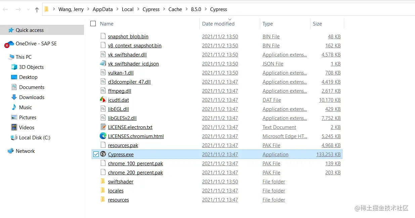Viewport: 415px width, 218px height.
Task: Expand chevron after Cache in path
Action: point(186,9)
